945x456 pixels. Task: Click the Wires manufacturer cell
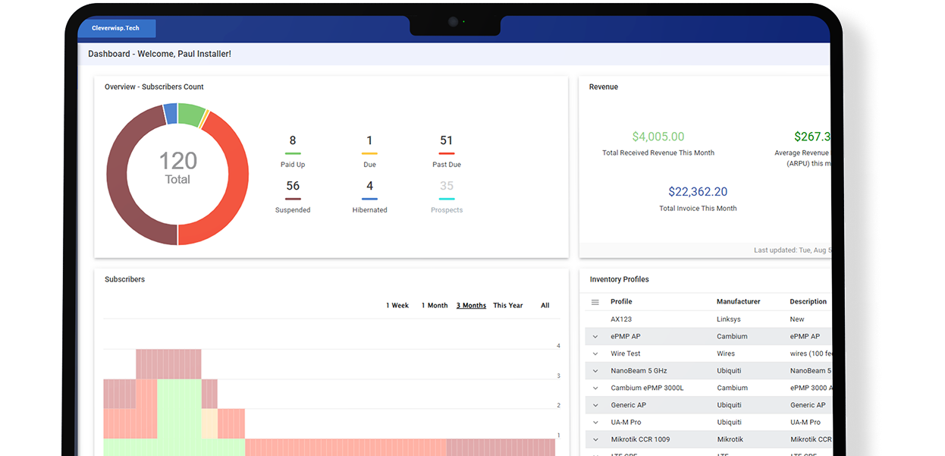[x=726, y=354]
